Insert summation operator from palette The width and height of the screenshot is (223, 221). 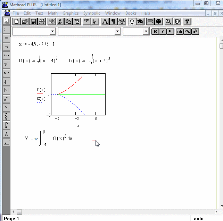pos(6,116)
